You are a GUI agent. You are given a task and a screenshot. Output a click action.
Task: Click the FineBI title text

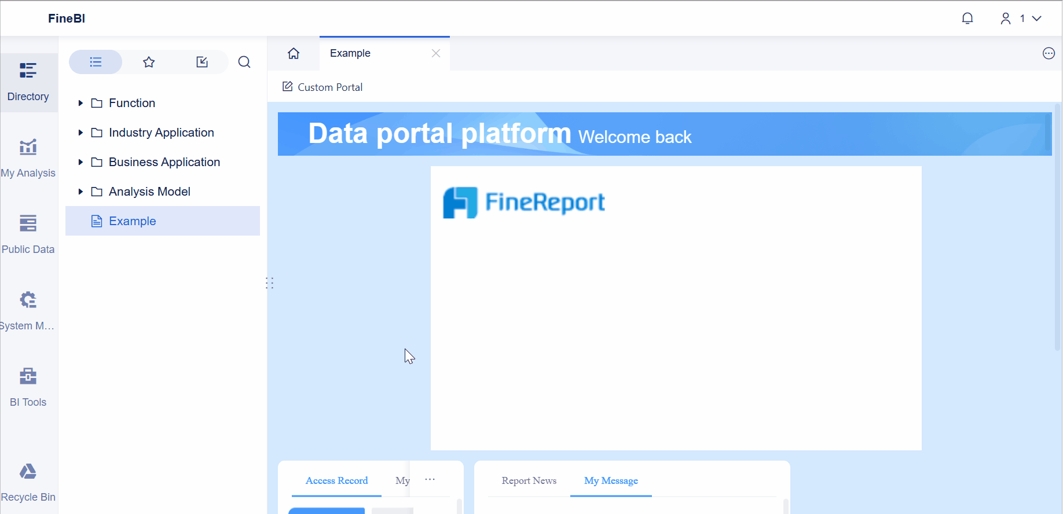(67, 19)
